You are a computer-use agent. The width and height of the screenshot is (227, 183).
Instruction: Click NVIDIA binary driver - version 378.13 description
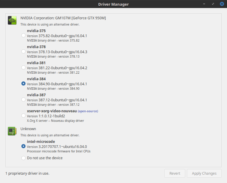53,57
